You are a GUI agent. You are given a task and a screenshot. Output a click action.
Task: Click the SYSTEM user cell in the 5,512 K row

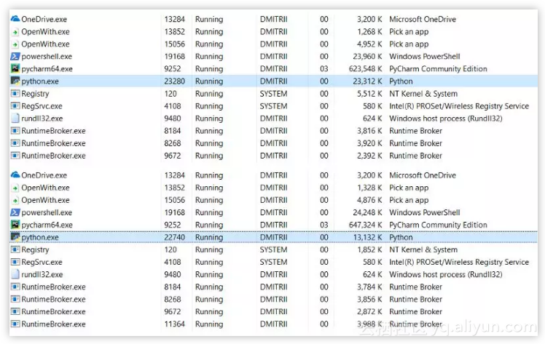[x=273, y=94]
